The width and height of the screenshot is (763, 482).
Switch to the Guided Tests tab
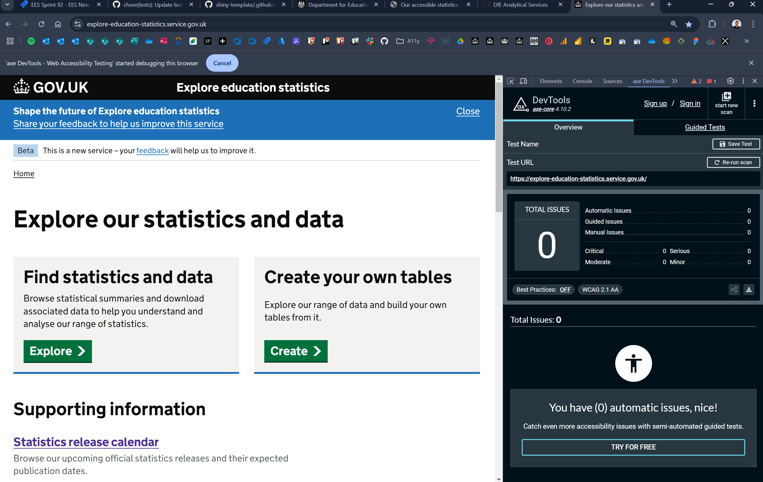[704, 127]
